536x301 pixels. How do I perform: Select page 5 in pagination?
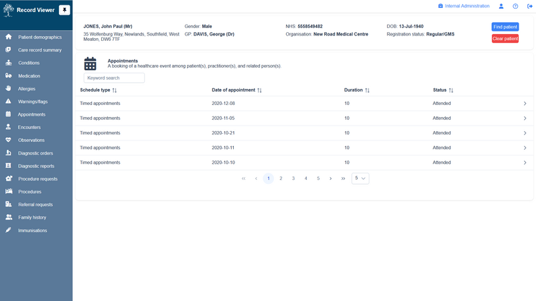pyautogui.click(x=318, y=179)
